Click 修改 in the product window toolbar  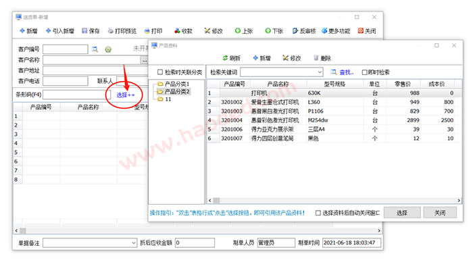[292, 58]
